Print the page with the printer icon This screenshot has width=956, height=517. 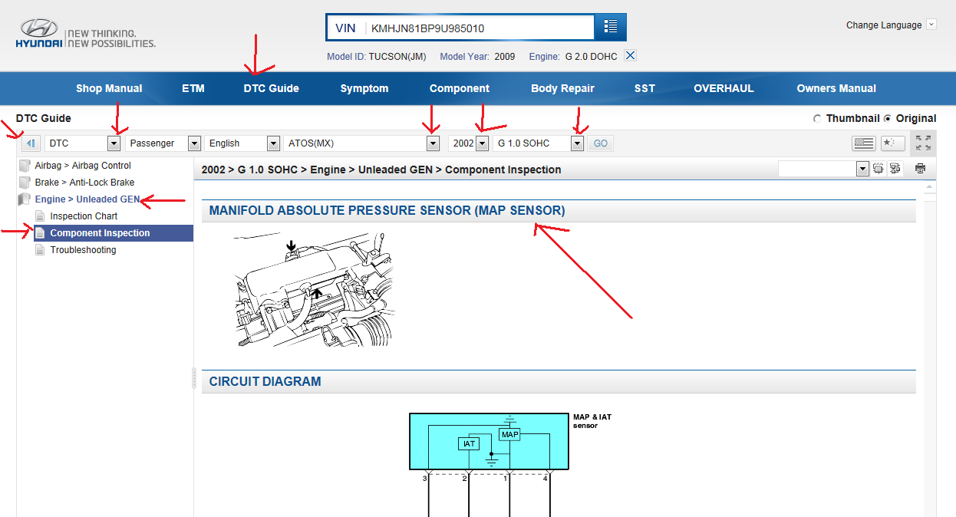(x=920, y=169)
